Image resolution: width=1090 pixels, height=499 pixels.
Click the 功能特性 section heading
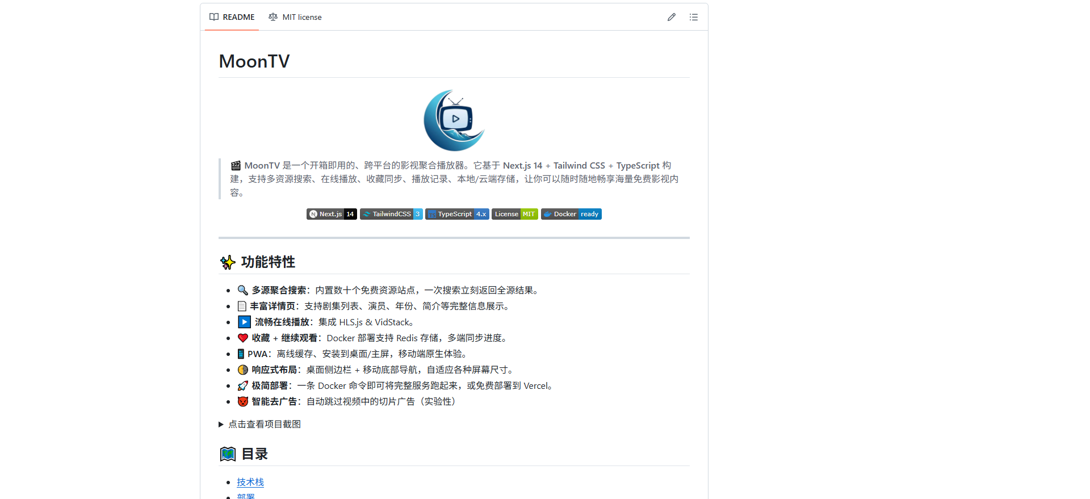[268, 262]
